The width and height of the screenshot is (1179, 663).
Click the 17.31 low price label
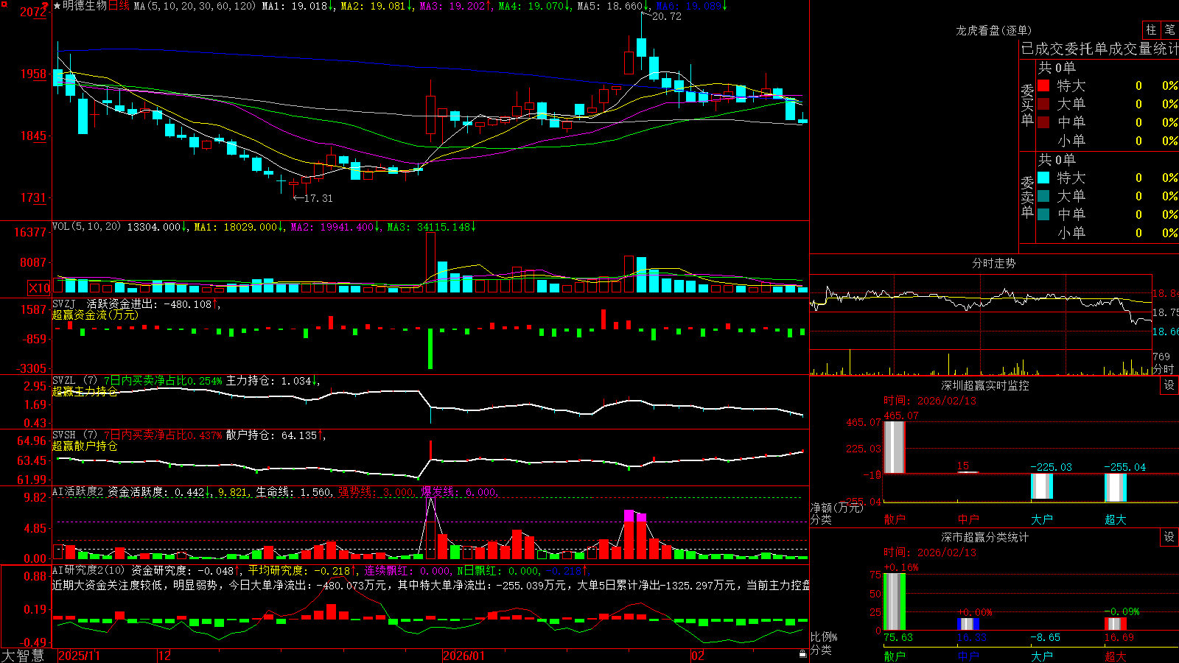(x=318, y=198)
